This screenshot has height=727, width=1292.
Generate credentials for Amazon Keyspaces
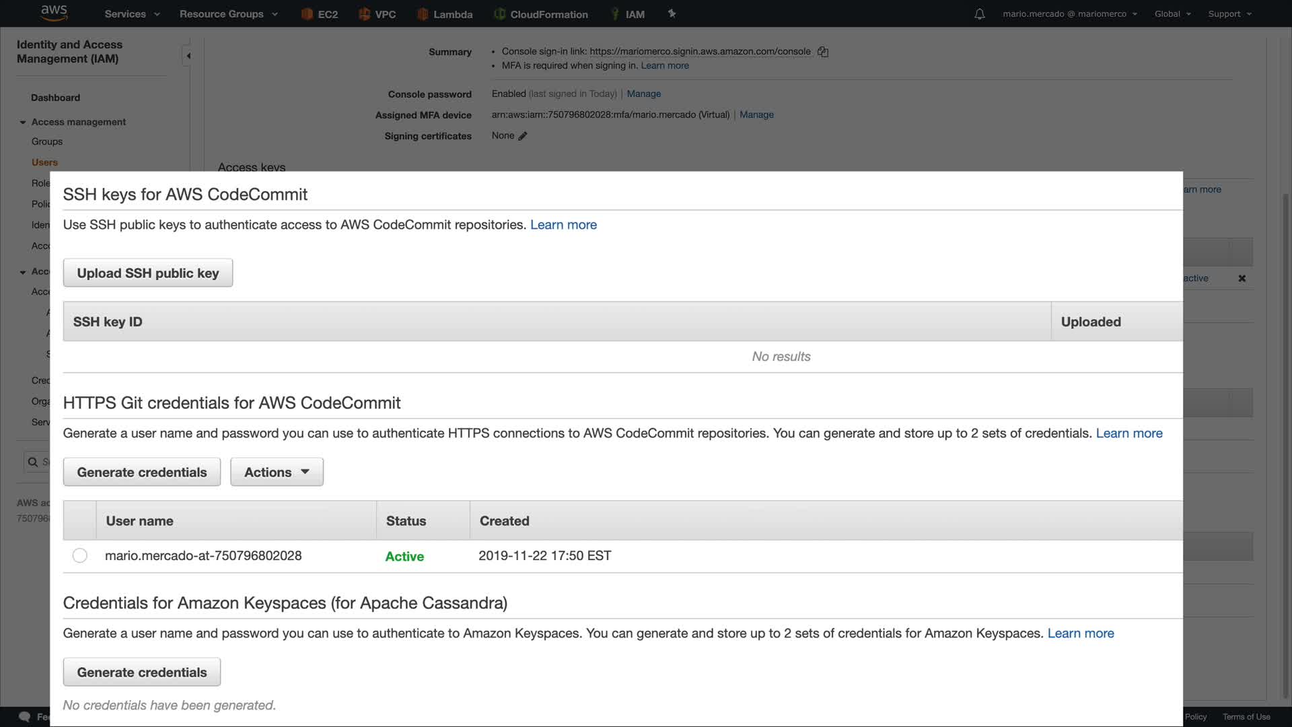(x=141, y=672)
